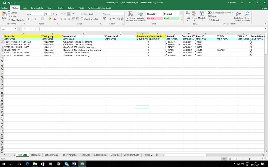This screenshot has height=167, width=268.
Task: Click the decrease indent icon
Action: click(x=74, y=19)
